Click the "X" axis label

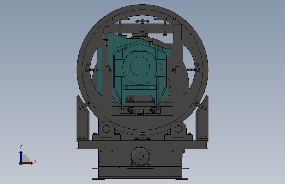[35, 161]
